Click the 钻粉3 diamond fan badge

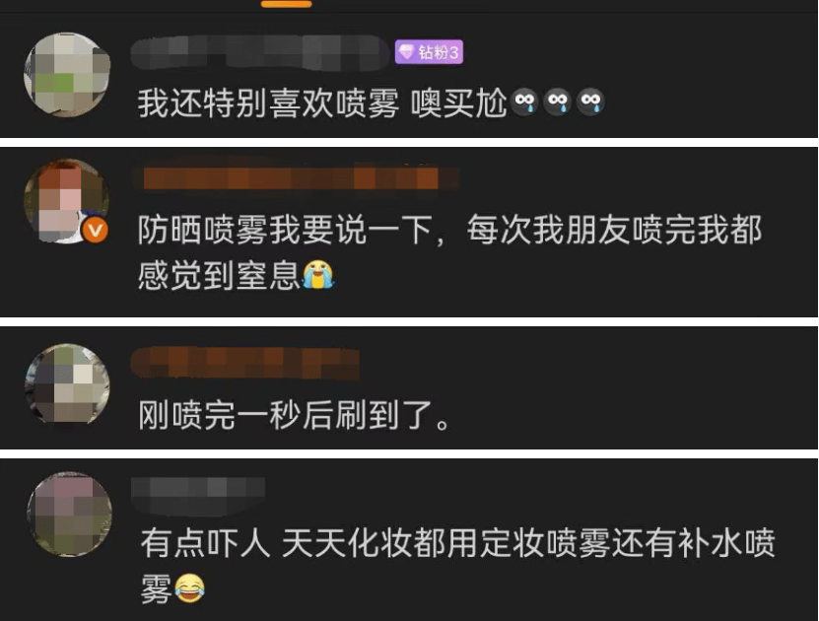[x=429, y=51]
